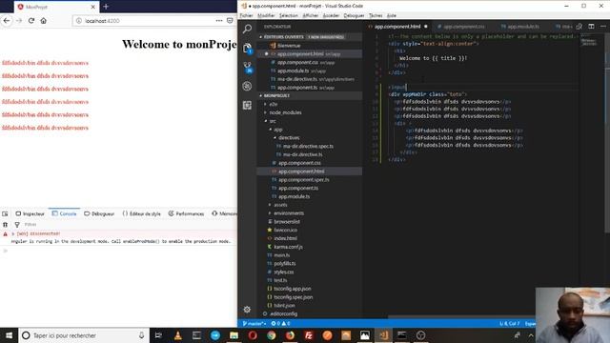Open the Debug view icon in activity bar

tap(247, 86)
